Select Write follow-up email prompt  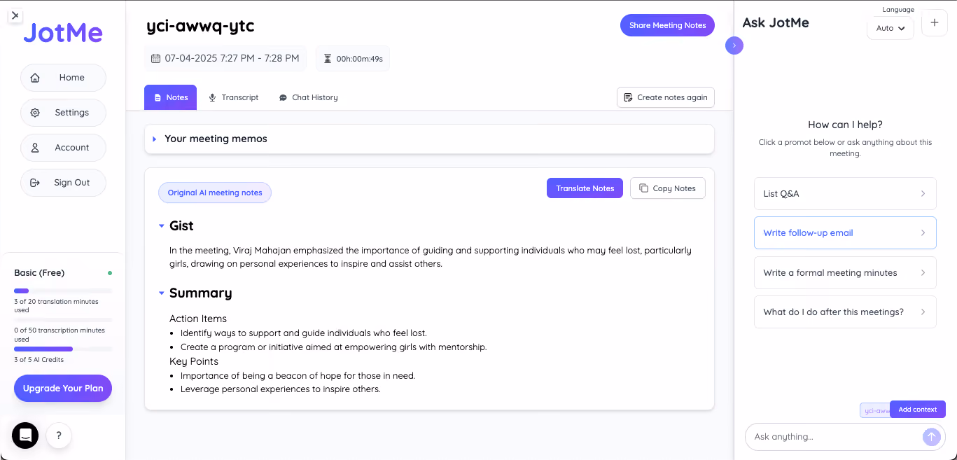coord(845,233)
